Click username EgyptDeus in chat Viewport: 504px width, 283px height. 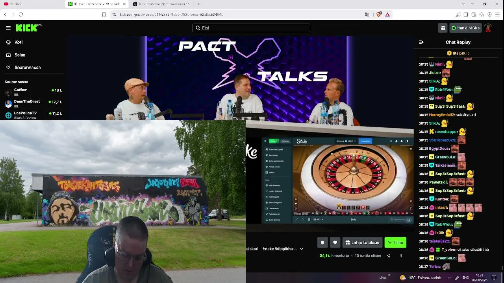point(439,149)
